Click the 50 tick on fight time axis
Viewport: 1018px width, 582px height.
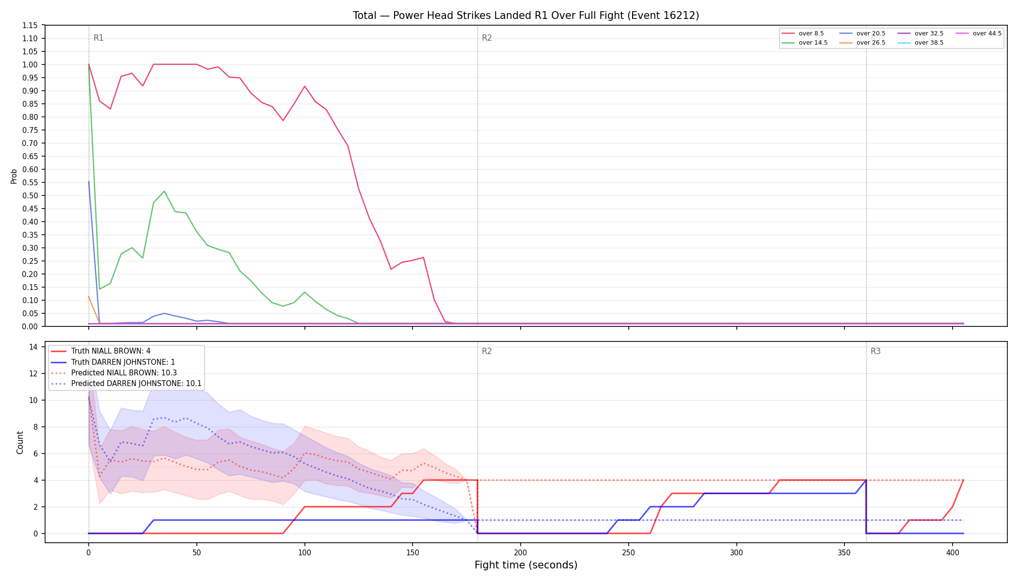point(196,552)
